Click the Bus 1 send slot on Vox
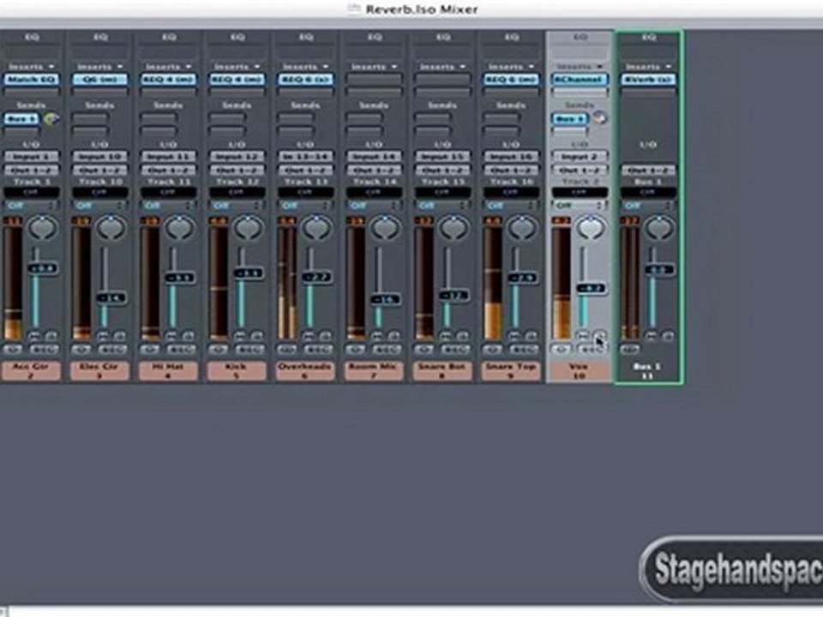 571,119
